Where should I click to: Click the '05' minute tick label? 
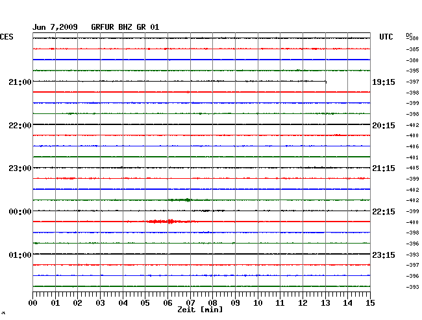145,303
